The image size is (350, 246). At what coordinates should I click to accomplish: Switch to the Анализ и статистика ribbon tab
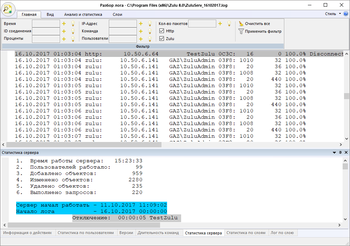pos(83,14)
